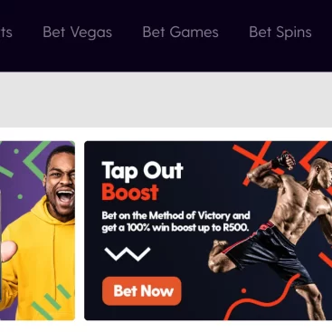Click the orange Bet Now button
This screenshot has height=332, width=332.
(142, 291)
